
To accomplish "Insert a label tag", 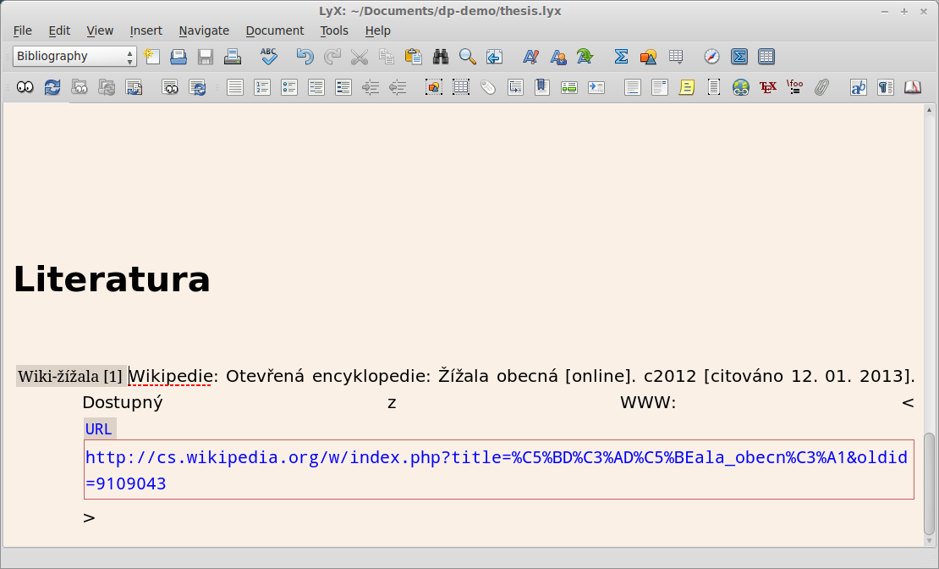I will point(488,87).
